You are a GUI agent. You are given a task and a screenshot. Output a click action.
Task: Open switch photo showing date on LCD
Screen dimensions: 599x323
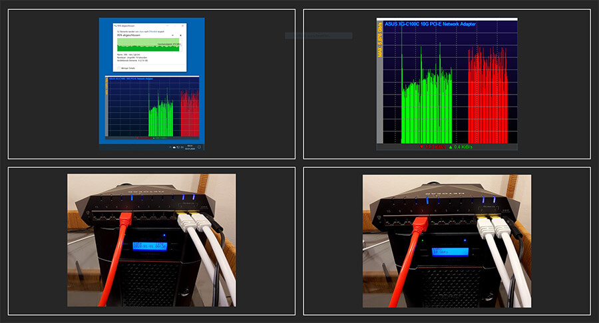[152, 240]
